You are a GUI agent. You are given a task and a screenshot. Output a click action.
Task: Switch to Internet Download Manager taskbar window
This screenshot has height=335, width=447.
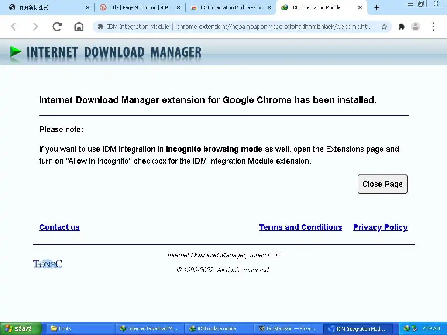click(x=149, y=328)
